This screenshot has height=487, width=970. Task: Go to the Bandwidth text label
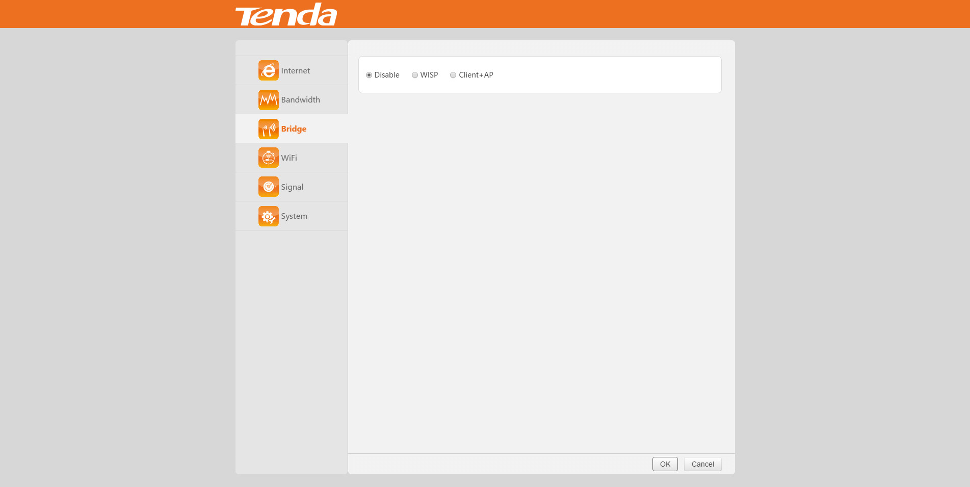[301, 99]
